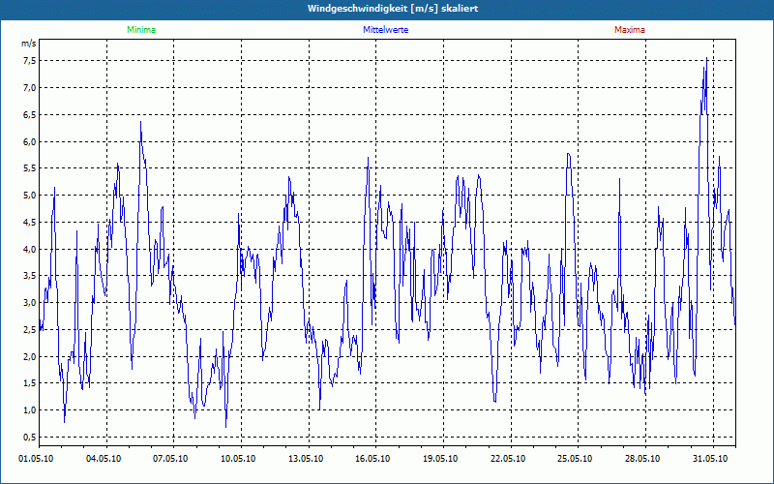Click the 25.05.10 date label
Viewport: 774px width, 484px height.
tap(575, 459)
